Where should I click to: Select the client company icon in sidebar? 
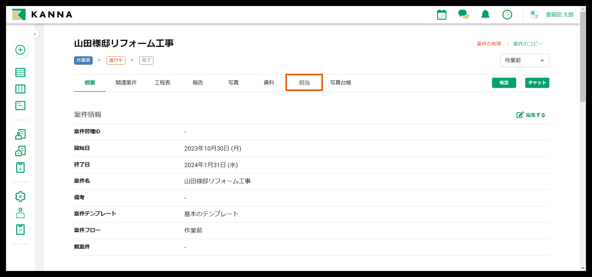point(20,151)
